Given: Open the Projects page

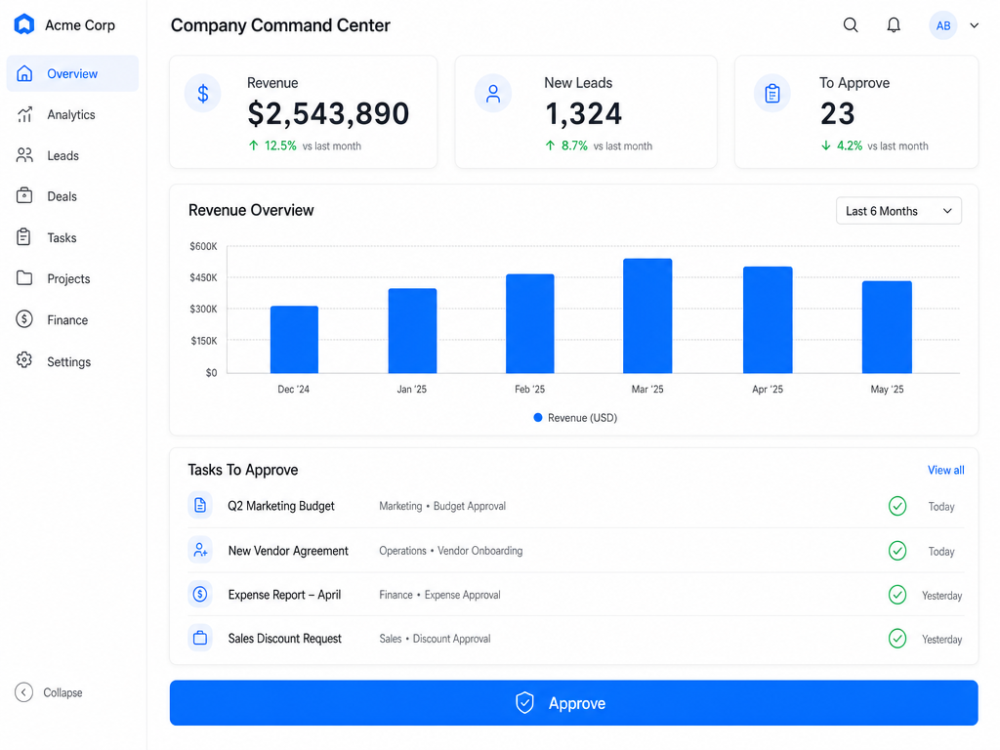Looking at the screenshot, I should coord(72,278).
